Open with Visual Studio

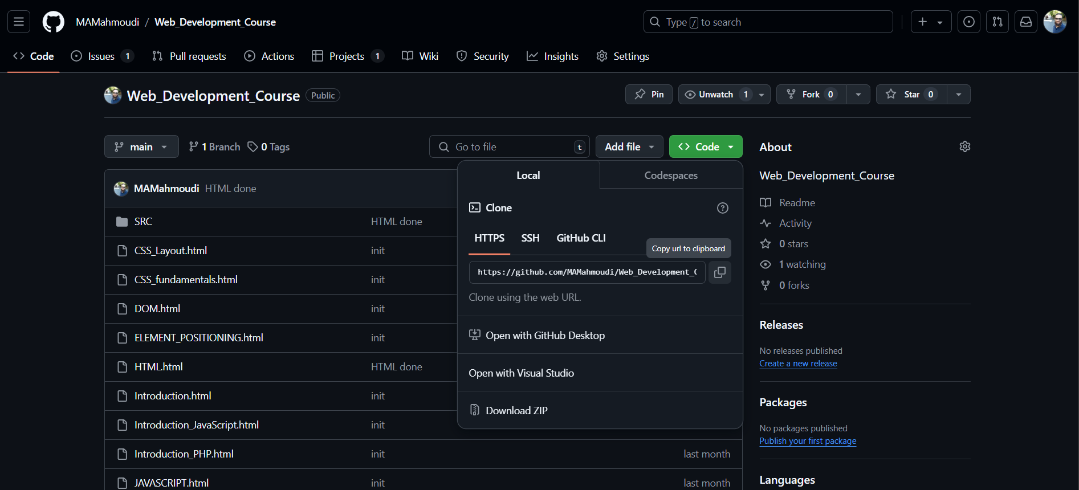(x=600, y=373)
